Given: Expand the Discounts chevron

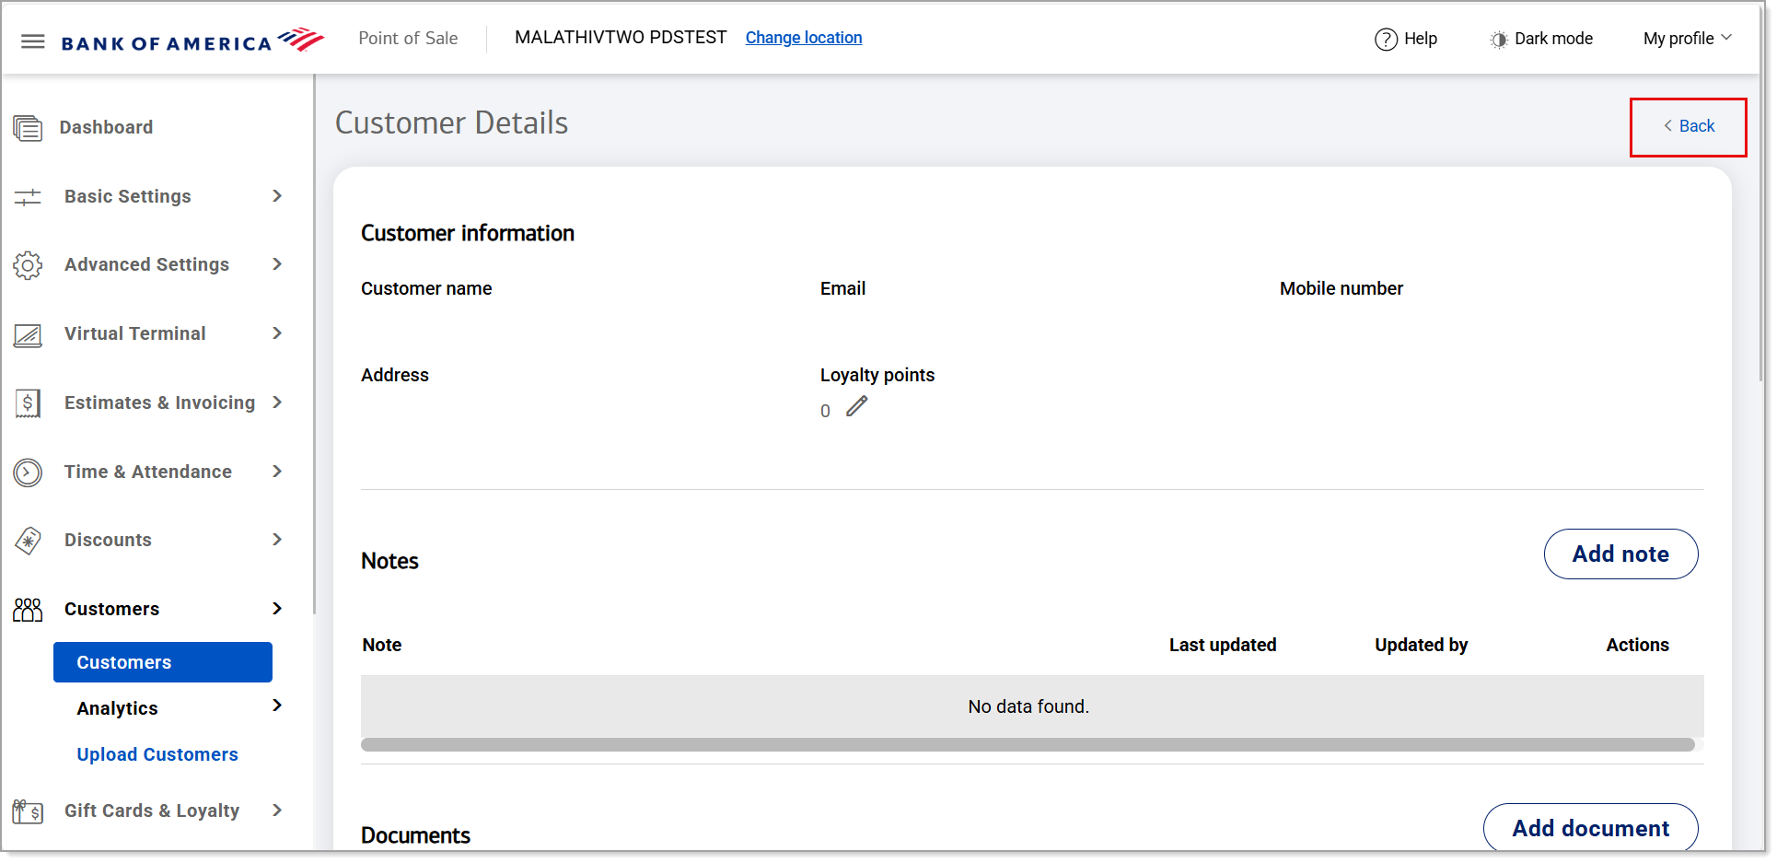Looking at the screenshot, I should 277,540.
